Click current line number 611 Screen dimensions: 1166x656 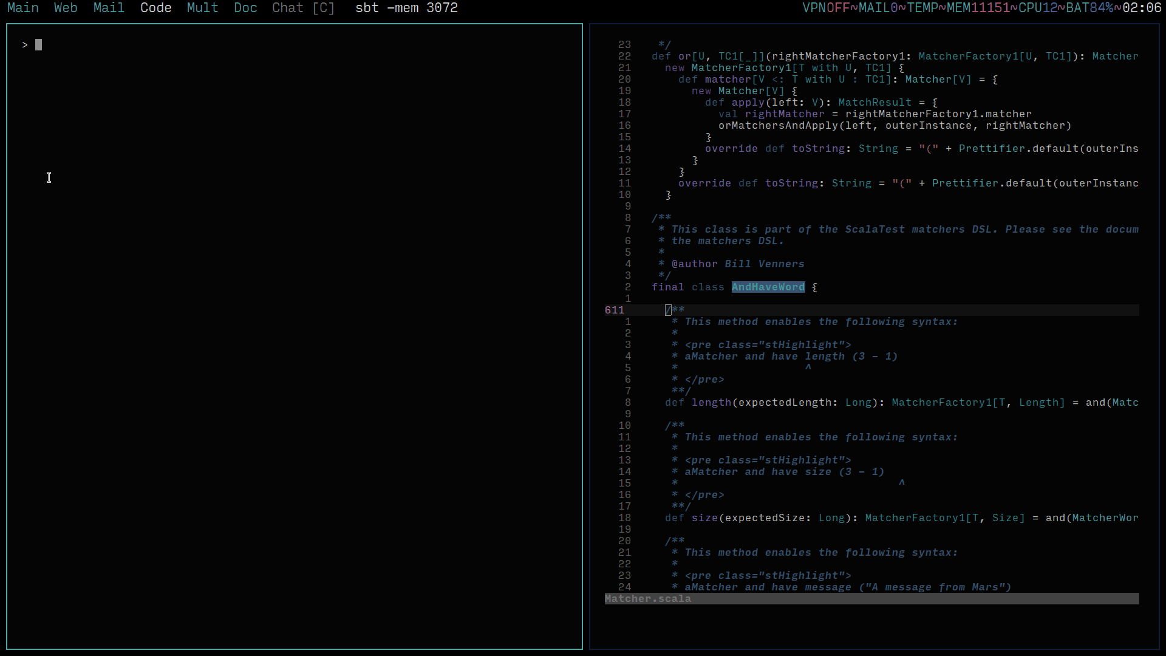click(x=614, y=310)
